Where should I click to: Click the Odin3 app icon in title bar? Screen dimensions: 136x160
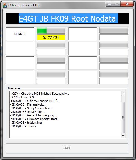pos(4,5)
